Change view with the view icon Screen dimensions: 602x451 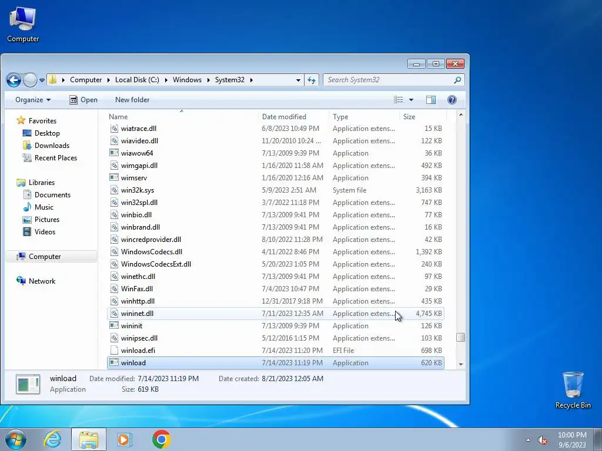[x=399, y=100]
